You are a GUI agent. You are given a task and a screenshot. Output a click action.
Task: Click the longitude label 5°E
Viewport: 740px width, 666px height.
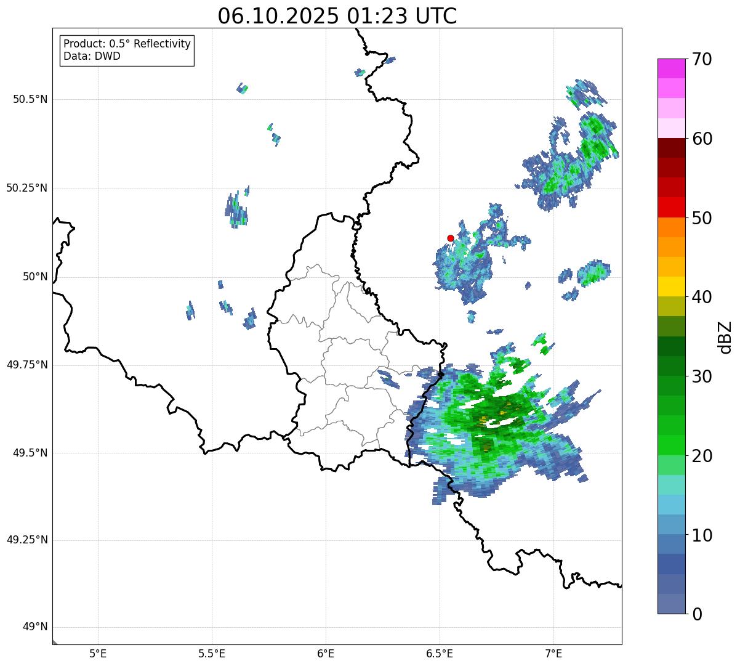coord(98,653)
